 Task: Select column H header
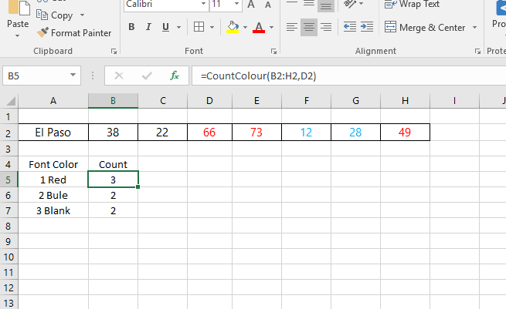pos(405,101)
